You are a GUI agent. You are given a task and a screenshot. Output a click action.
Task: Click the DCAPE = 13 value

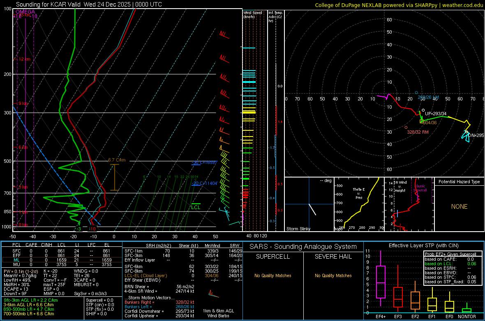(x=16, y=289)
